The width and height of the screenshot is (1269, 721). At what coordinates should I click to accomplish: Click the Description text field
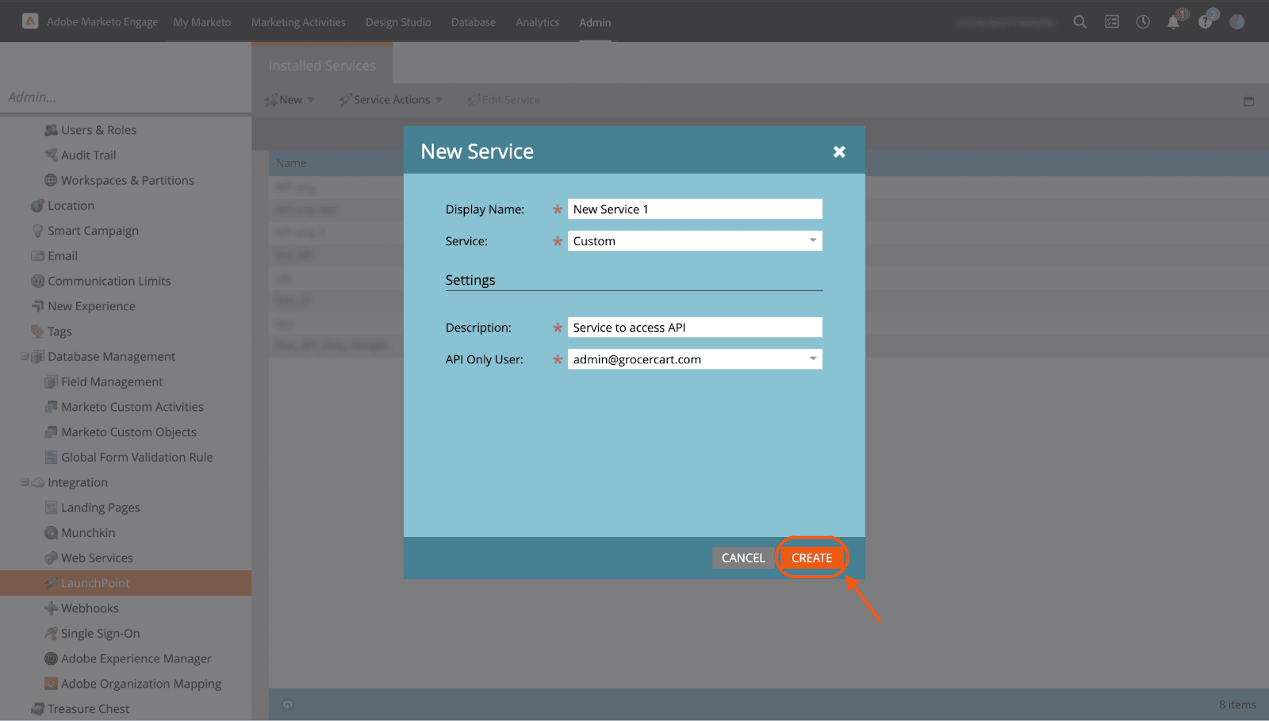pos(694,328)
